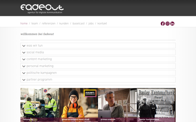196x122 pixels.
Task: View the jobs page
Action: (91, 23)
